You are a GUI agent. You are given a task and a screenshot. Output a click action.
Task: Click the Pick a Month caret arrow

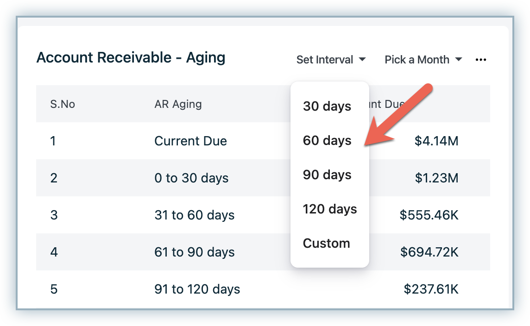[x=459, y=60]
